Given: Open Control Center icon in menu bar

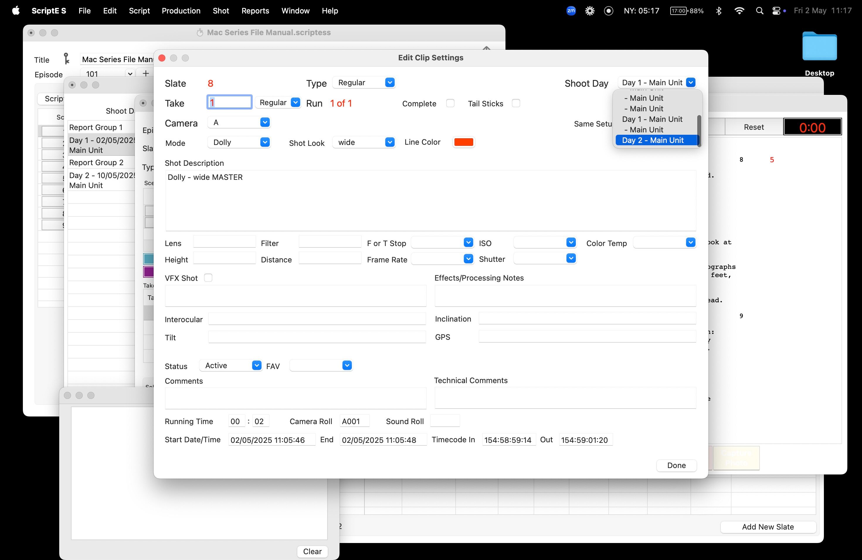Looking at the screenshot, I should (x=776, y=11).
